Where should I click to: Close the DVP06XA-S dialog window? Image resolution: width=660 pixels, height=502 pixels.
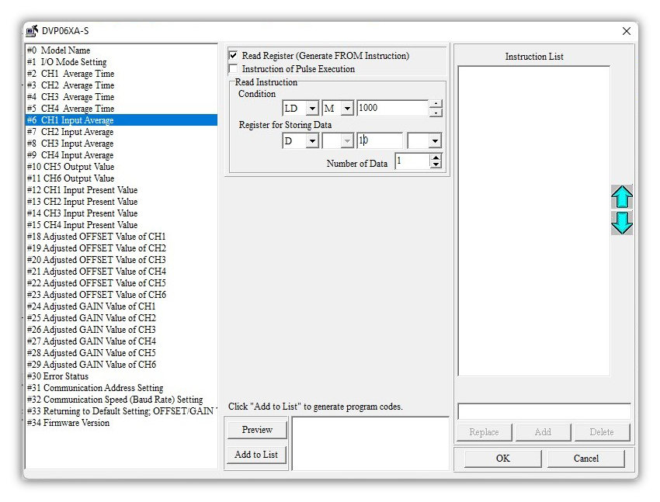(x=626, y=31)
